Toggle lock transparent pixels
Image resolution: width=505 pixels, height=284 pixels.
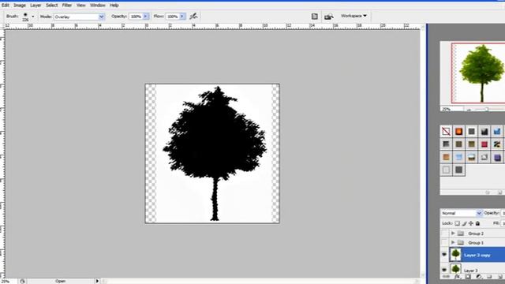(x=457, y=223)
